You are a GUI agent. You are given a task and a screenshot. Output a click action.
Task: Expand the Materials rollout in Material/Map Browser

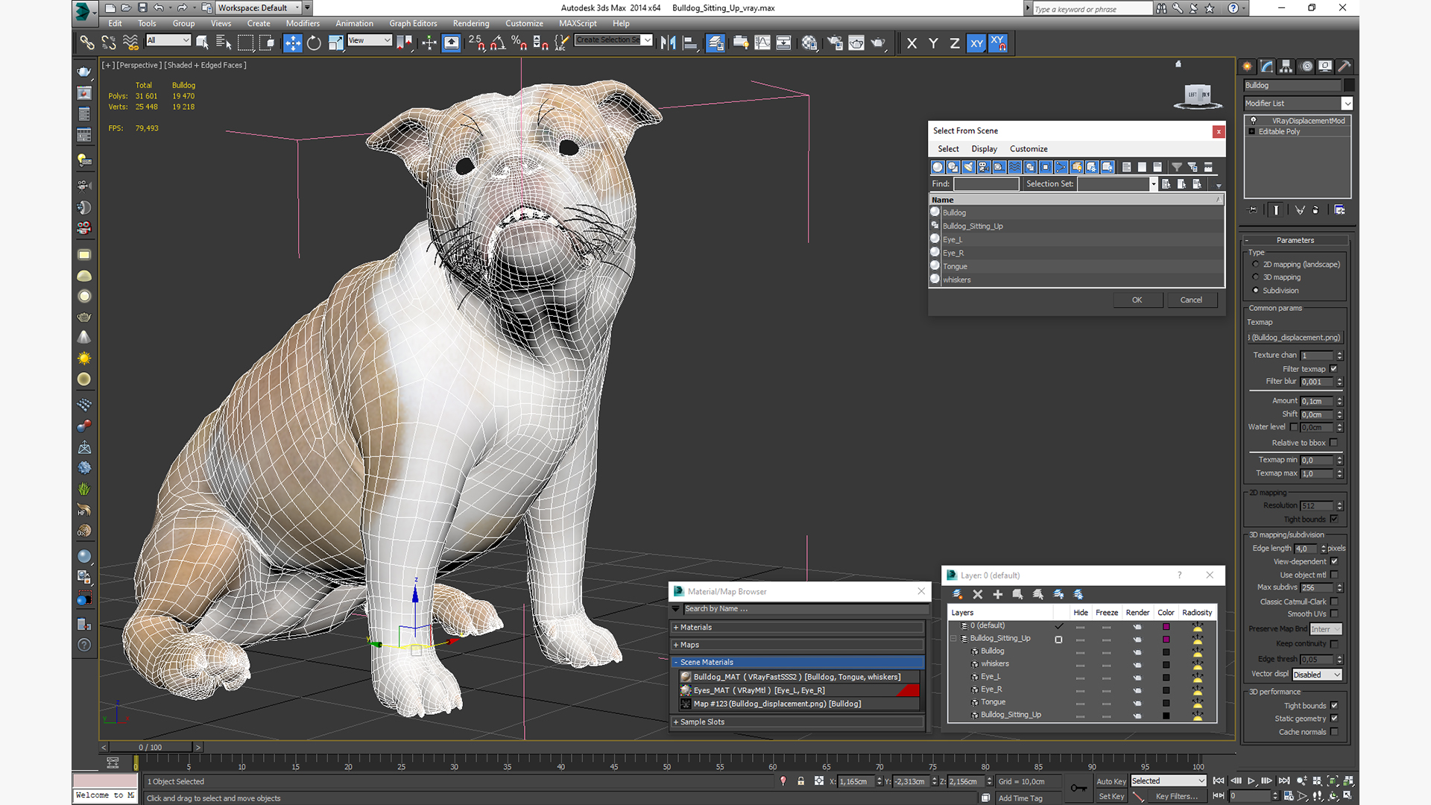pos(797,628)
